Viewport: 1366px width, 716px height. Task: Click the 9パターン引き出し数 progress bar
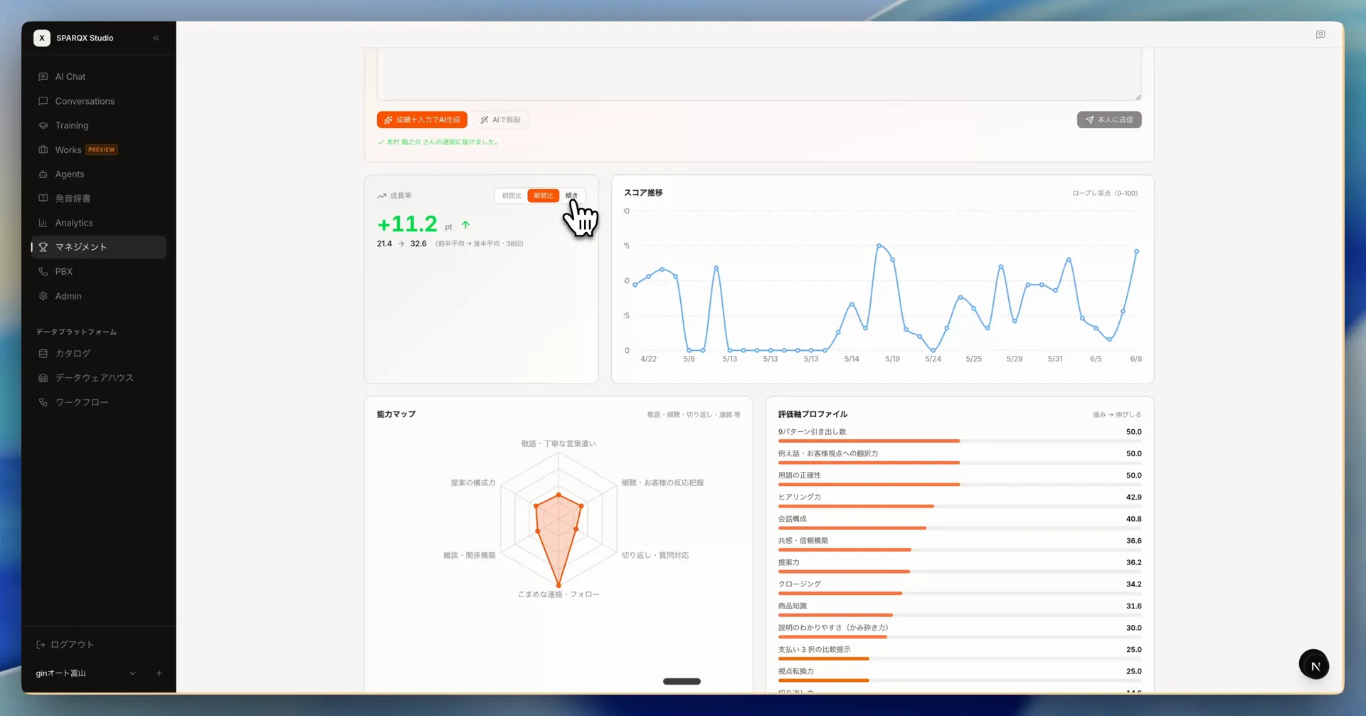click(960, 441)
